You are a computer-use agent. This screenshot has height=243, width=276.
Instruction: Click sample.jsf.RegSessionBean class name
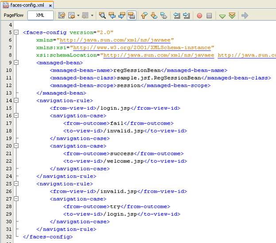[x=159, y=78]
